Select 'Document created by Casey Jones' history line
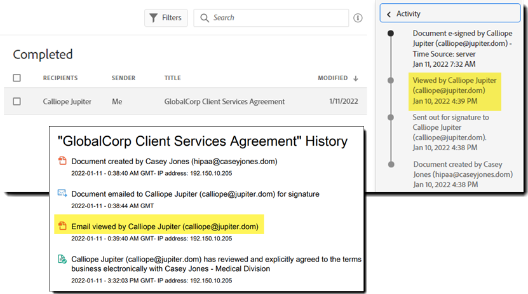The image size is (528, 294). tap(174, 162)
